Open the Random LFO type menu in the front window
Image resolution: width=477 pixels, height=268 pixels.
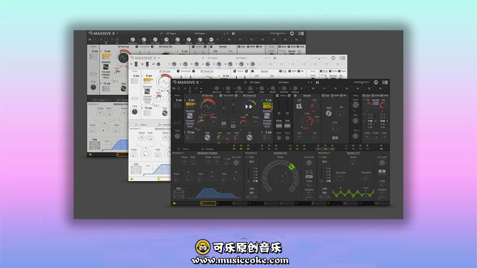(x=353, y=153)
